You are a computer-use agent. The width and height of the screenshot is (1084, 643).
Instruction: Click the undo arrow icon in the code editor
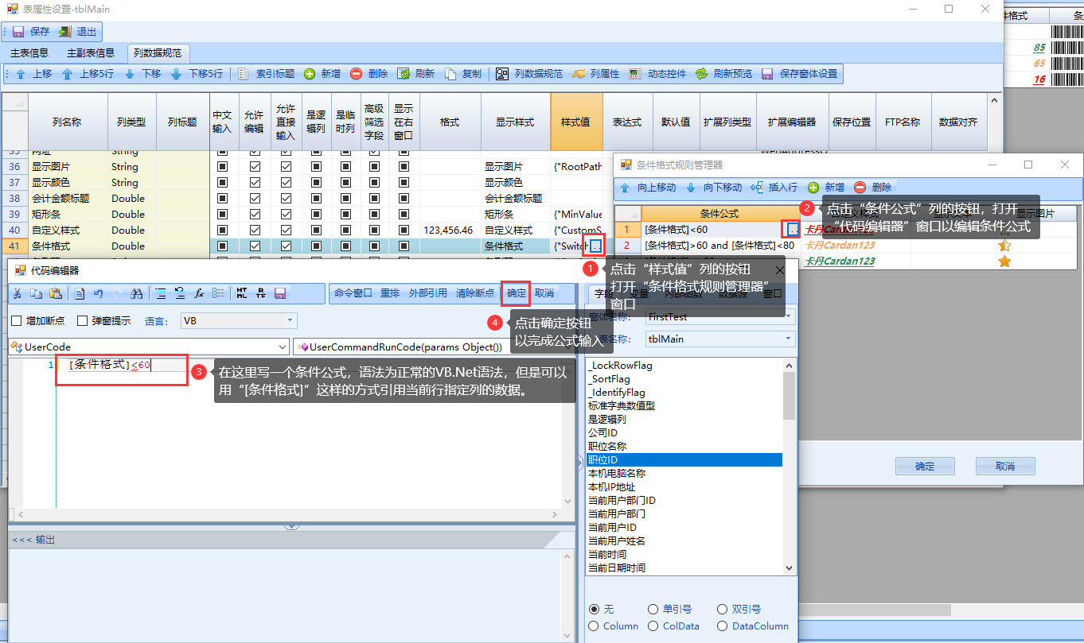point(99,293)
